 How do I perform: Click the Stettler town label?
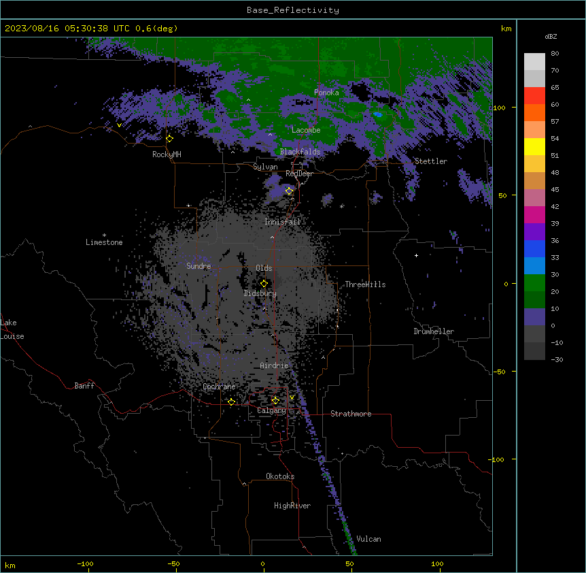[x=431, y=161]
